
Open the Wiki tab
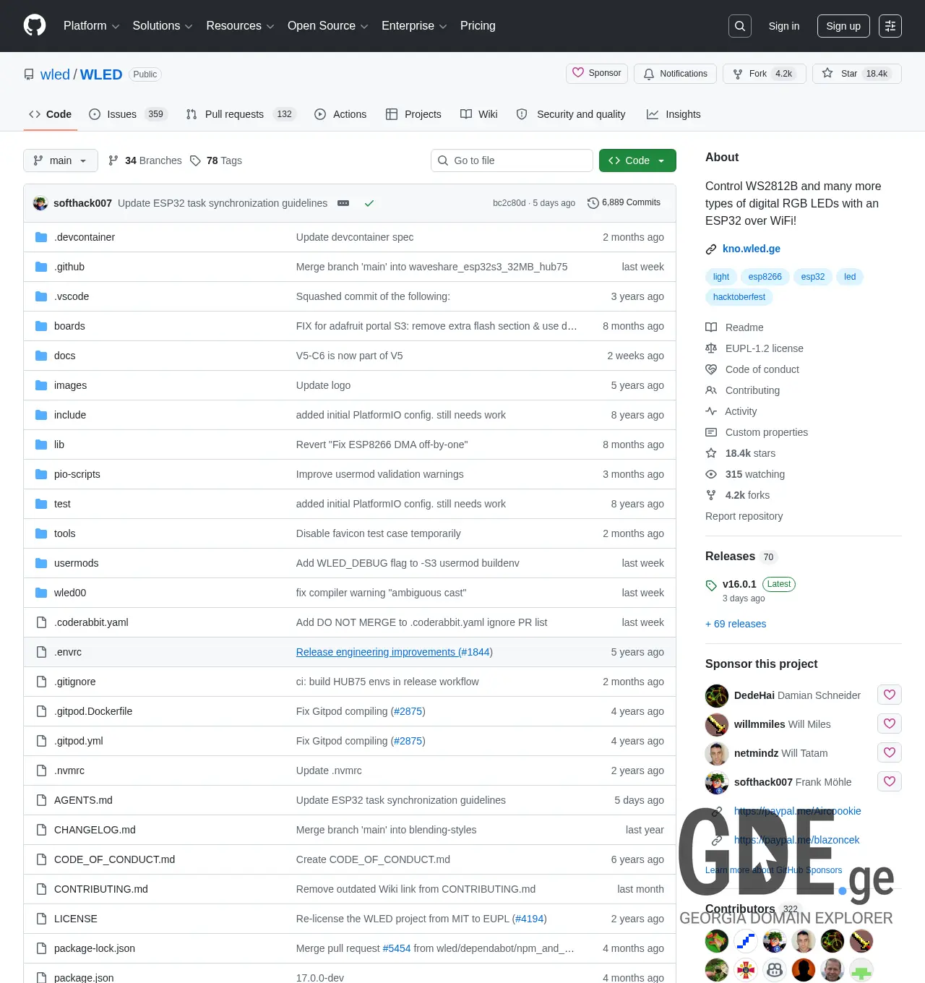point(479,114)
